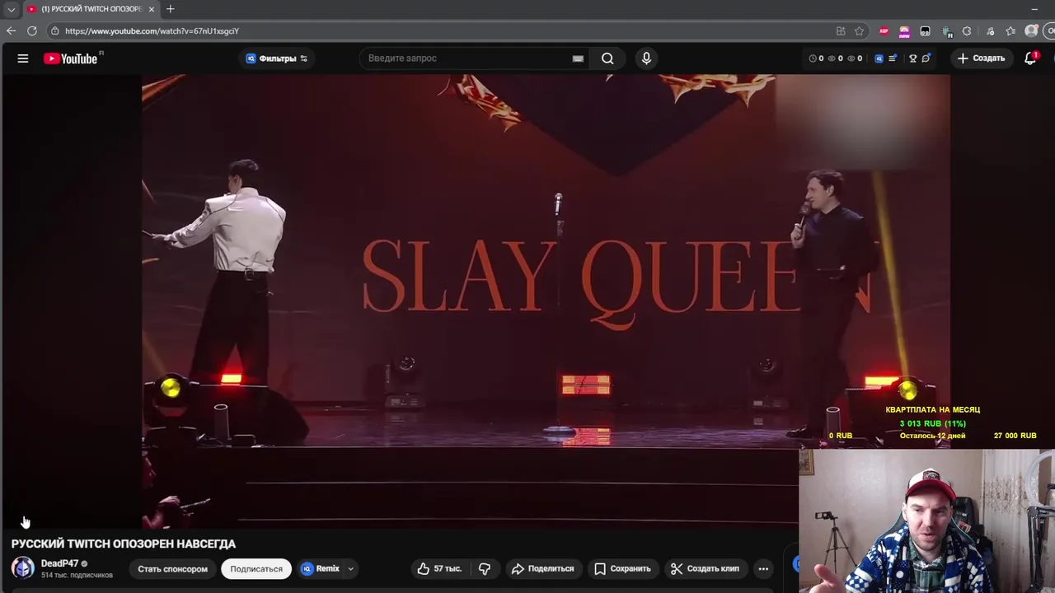Screen dimensions: 1055x593
Task: Click the 514 тыс. подписчиков text
Action: point(77,575)
